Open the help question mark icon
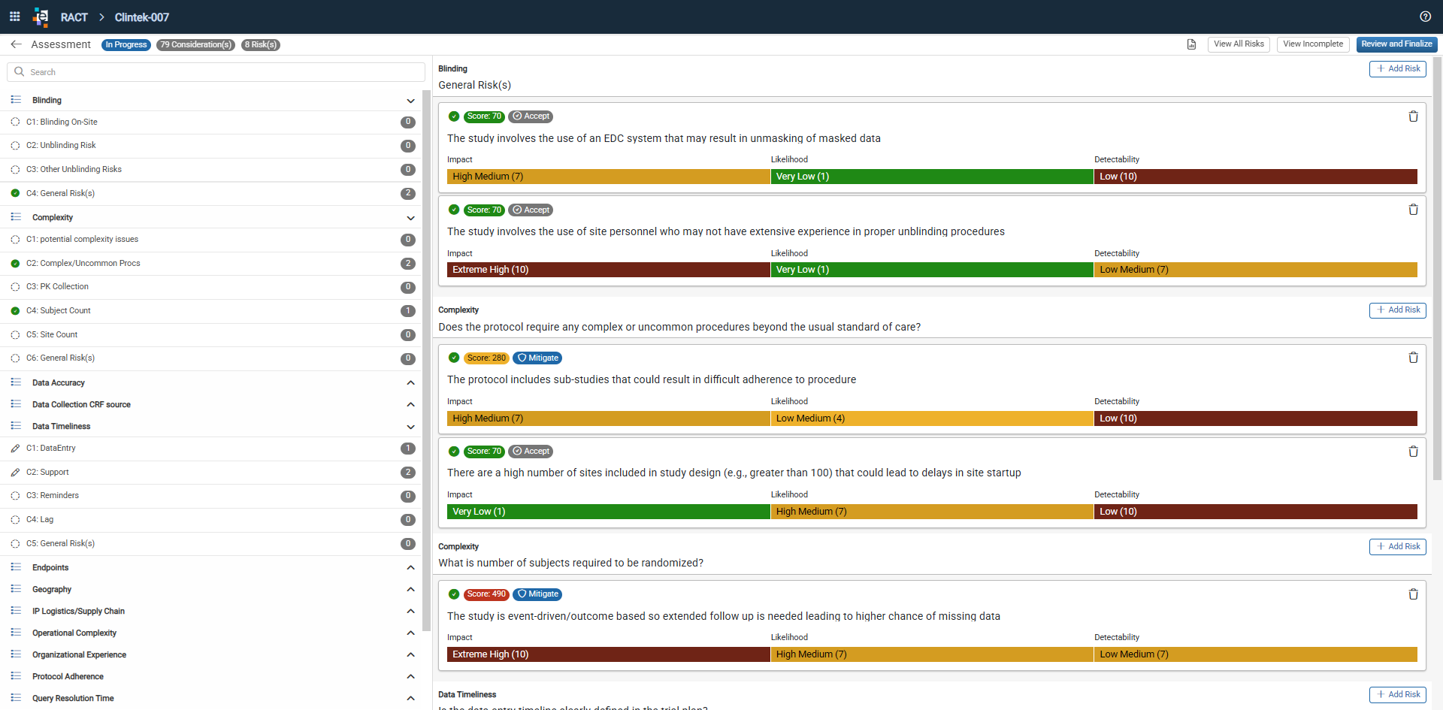This screenshot has height=710, width=1443. coord(1425,17)
